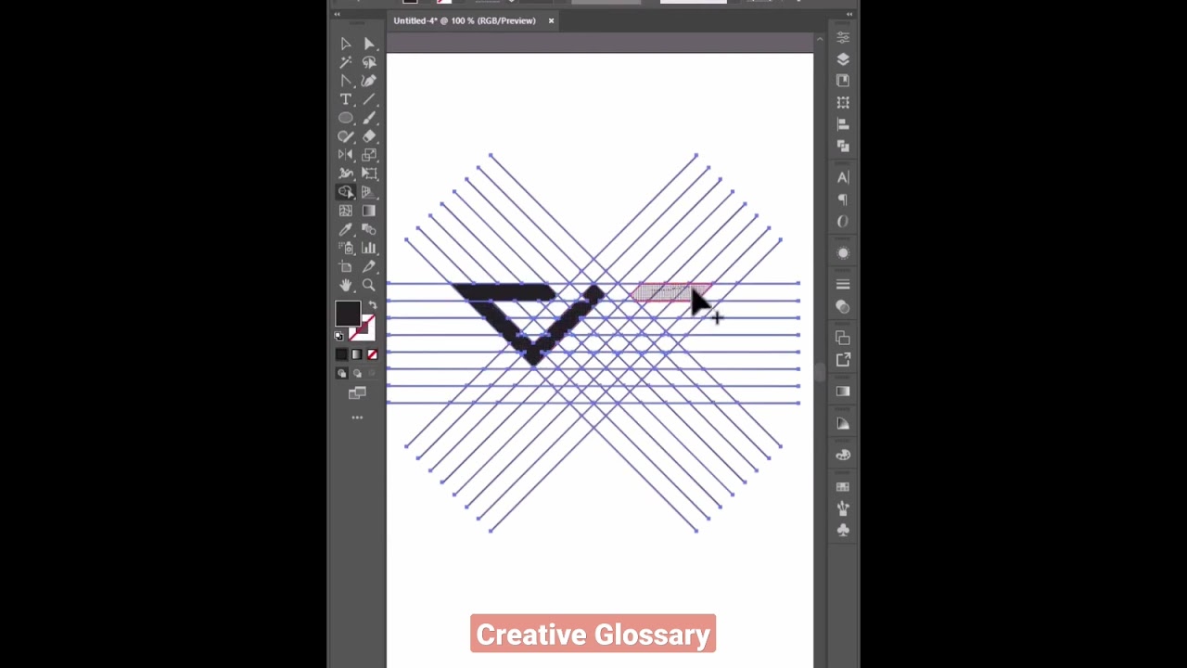Click the black Fill color swatch
Image resolution: width=1187 pixels, height=668 pixels.
(348, 314)
